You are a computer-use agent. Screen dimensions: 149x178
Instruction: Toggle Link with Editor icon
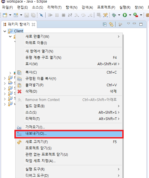(111, 24)
